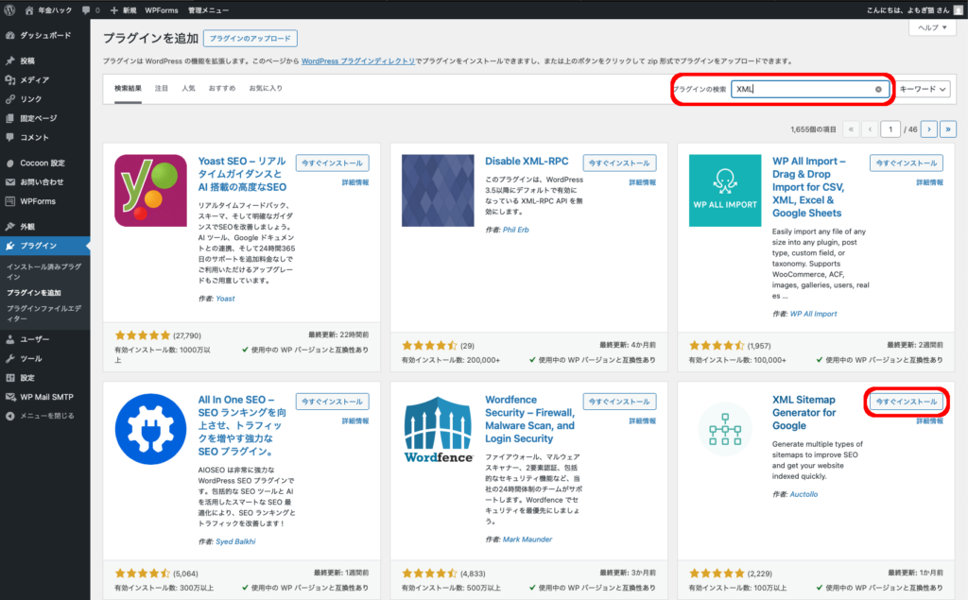The width and height of the screenshot is (968, 600).
Task: Open Yoast SEO plugin icon thumbnail
Action: (150, 191)
